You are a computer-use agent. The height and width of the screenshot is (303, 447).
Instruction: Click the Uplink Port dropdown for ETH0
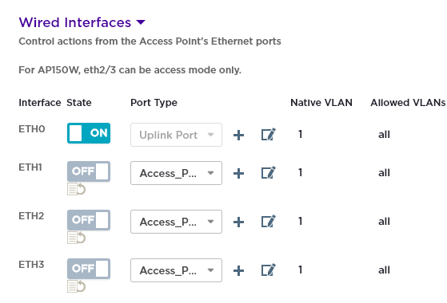tap(176, 135)
